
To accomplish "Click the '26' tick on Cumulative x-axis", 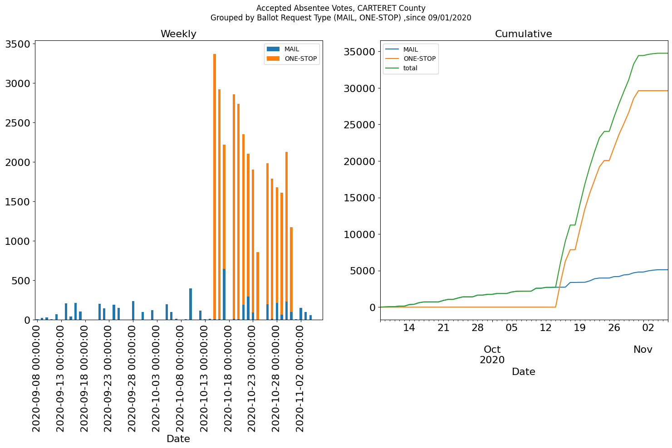I will point(613,328).
